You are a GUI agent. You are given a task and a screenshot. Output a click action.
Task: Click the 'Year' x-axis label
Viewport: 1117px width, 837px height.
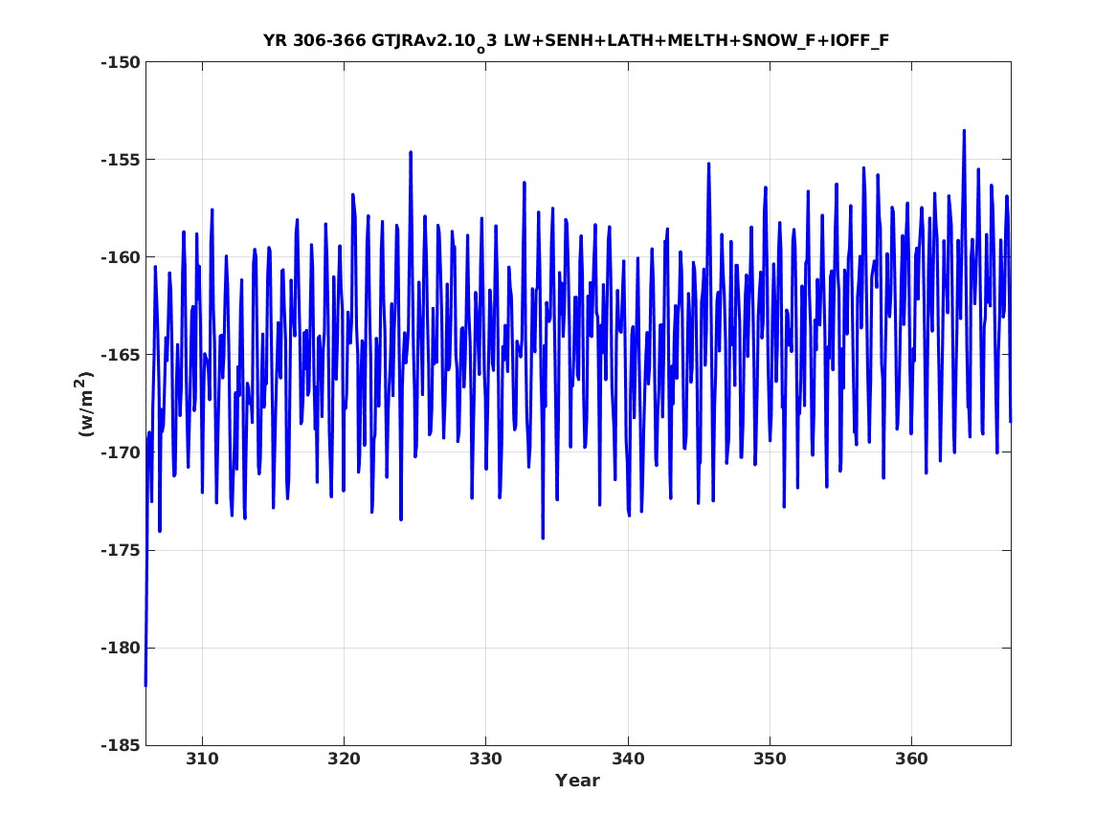[578, 781]
